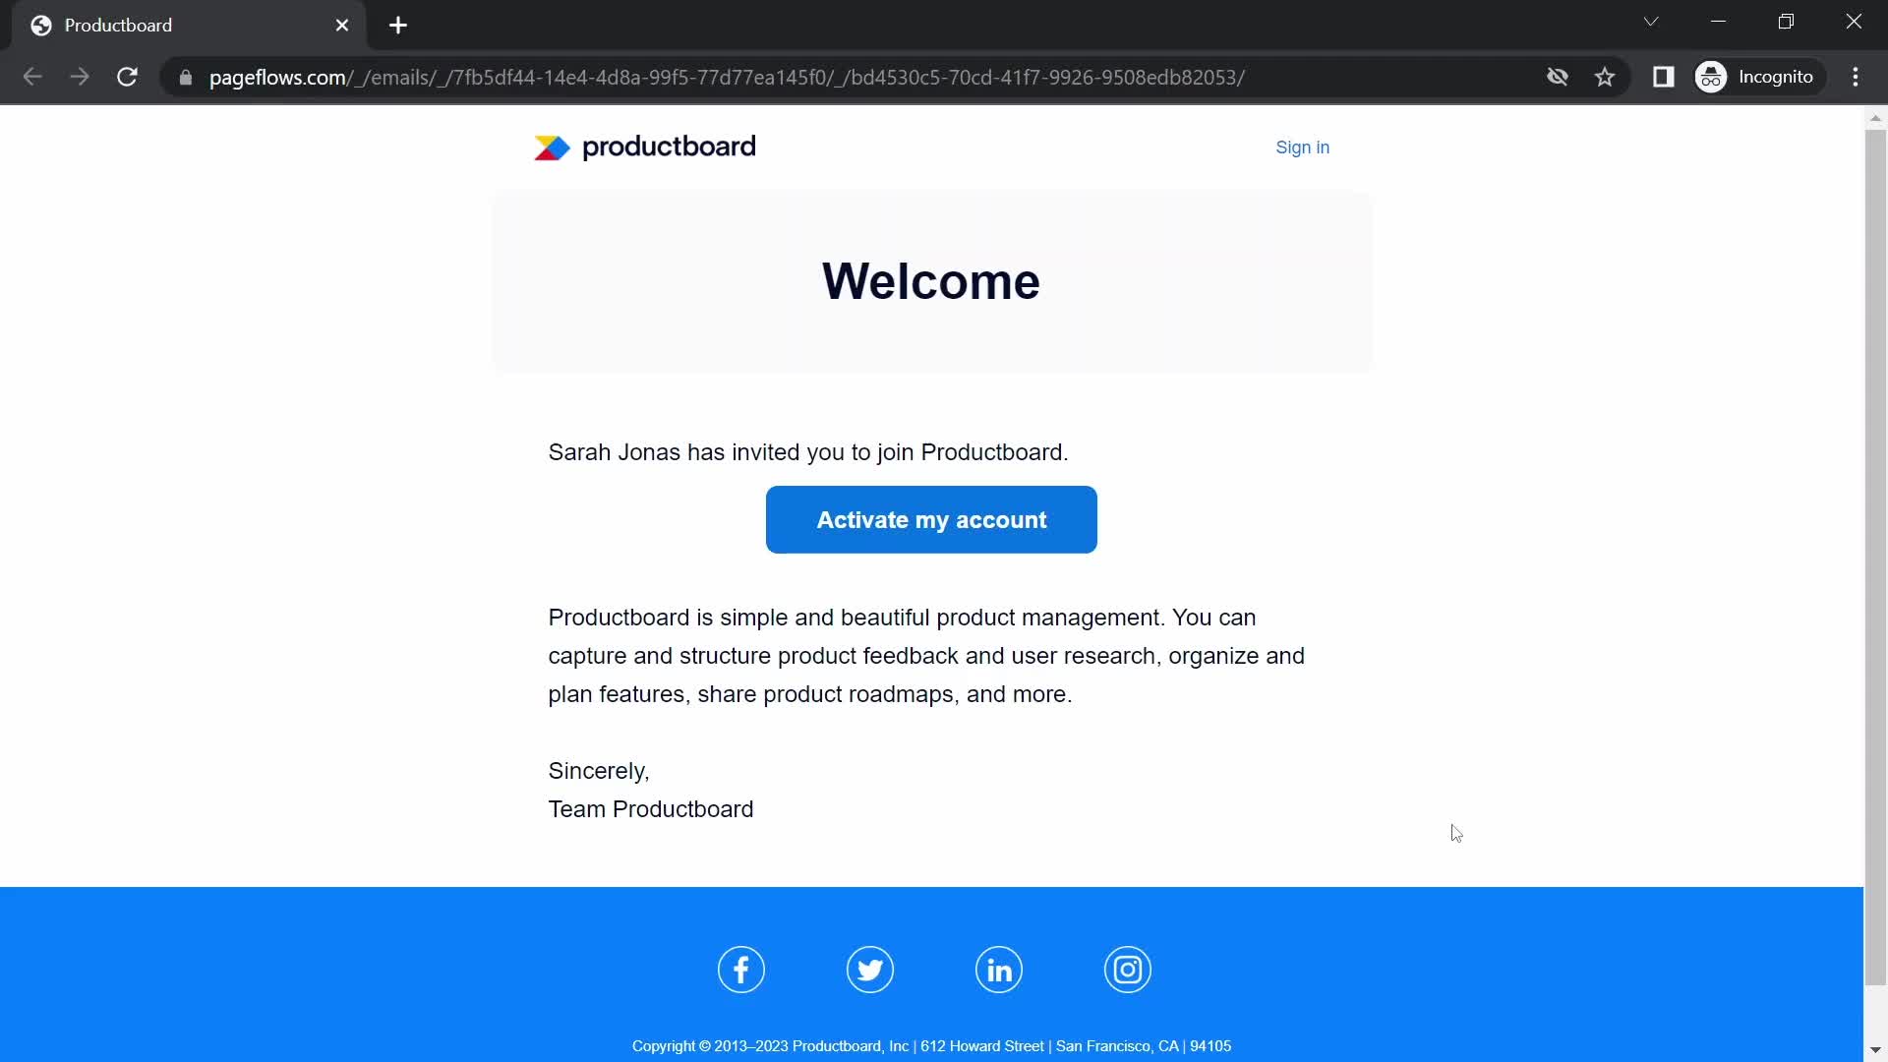View site info lock icon
The height and width of the screenshot is (1062, 1888).
point(185,77)
